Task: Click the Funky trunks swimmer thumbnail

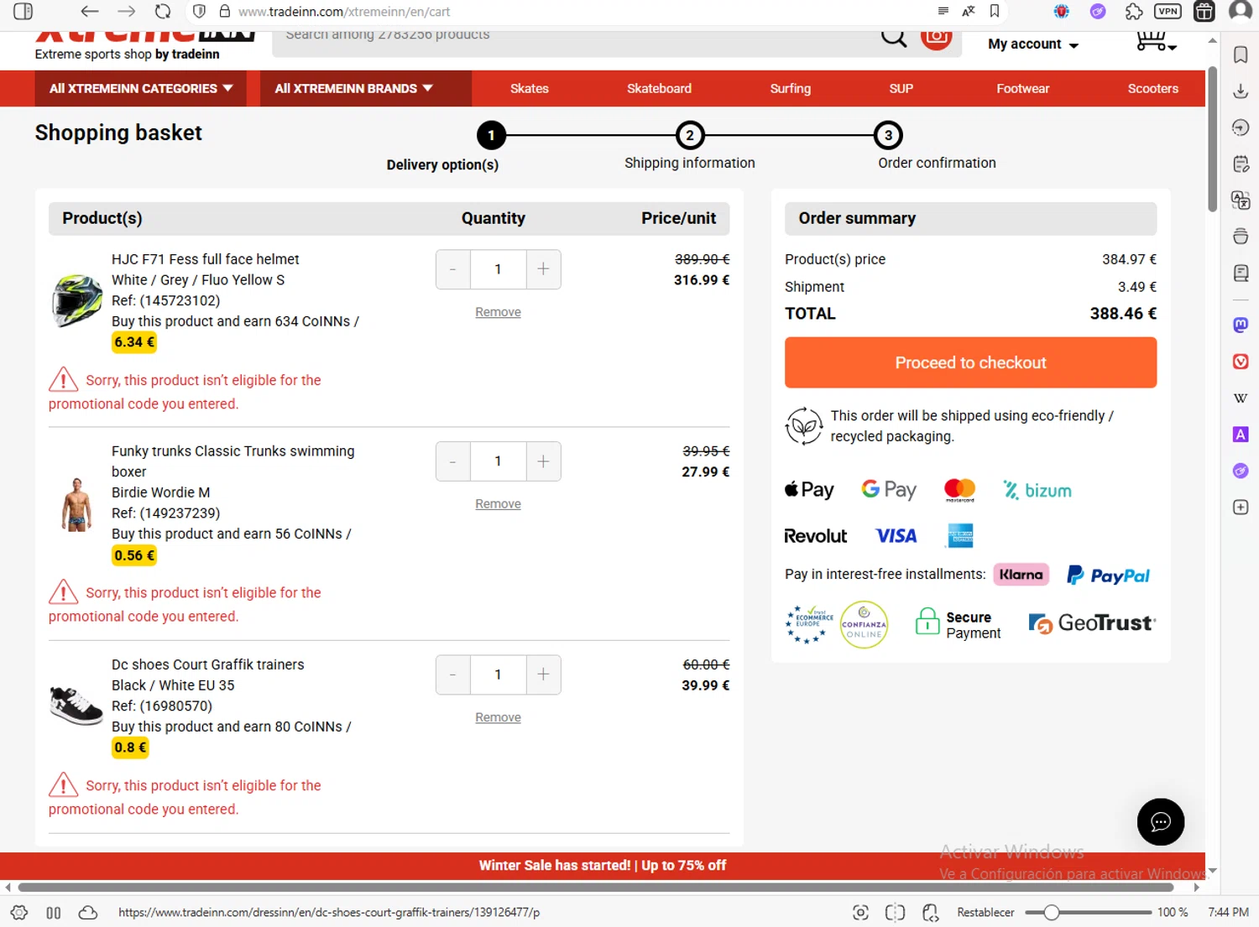Action: (76, 503)
